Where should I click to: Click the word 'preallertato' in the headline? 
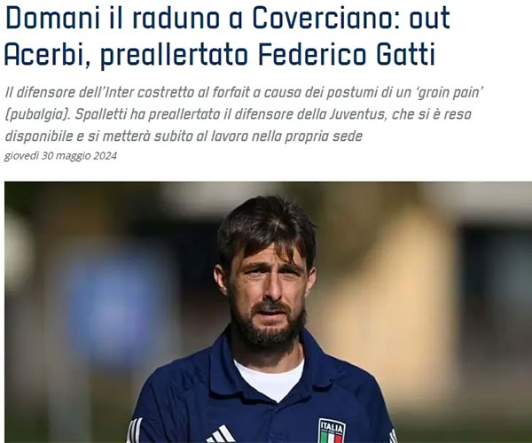click(174, 54)
